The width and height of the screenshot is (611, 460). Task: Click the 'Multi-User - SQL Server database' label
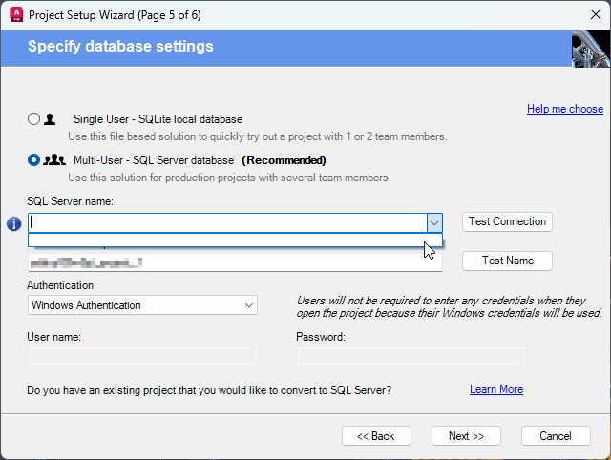pos(154,160)
